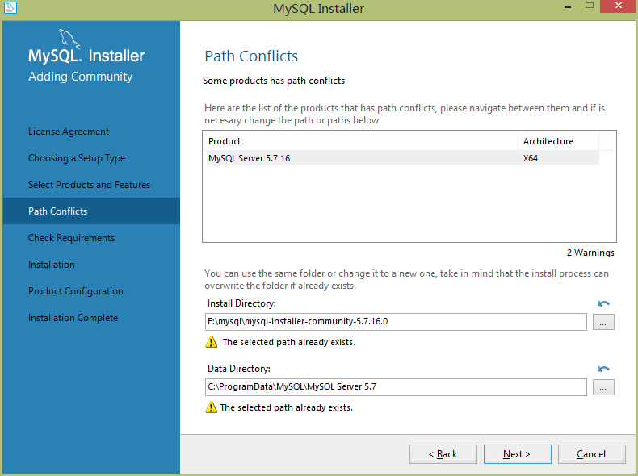Click the MySQL dolphin logo
Image resolution: width=638 pixels, height=476 pixels.
pos(71,39)
